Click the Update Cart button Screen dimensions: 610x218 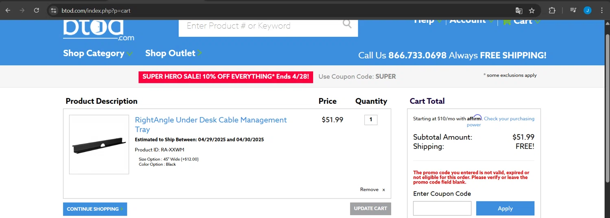370,209
